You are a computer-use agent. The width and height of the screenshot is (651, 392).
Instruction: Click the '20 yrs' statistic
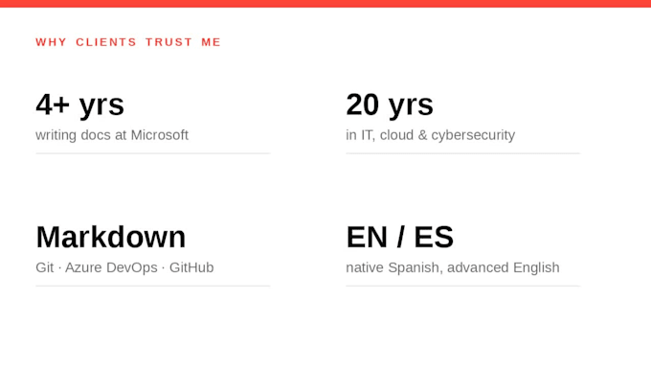pyautogui.click(x=390, y=104)
